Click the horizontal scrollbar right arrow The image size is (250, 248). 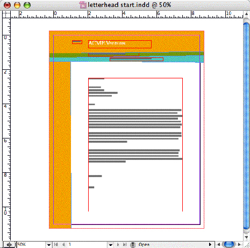coord(239,244)
